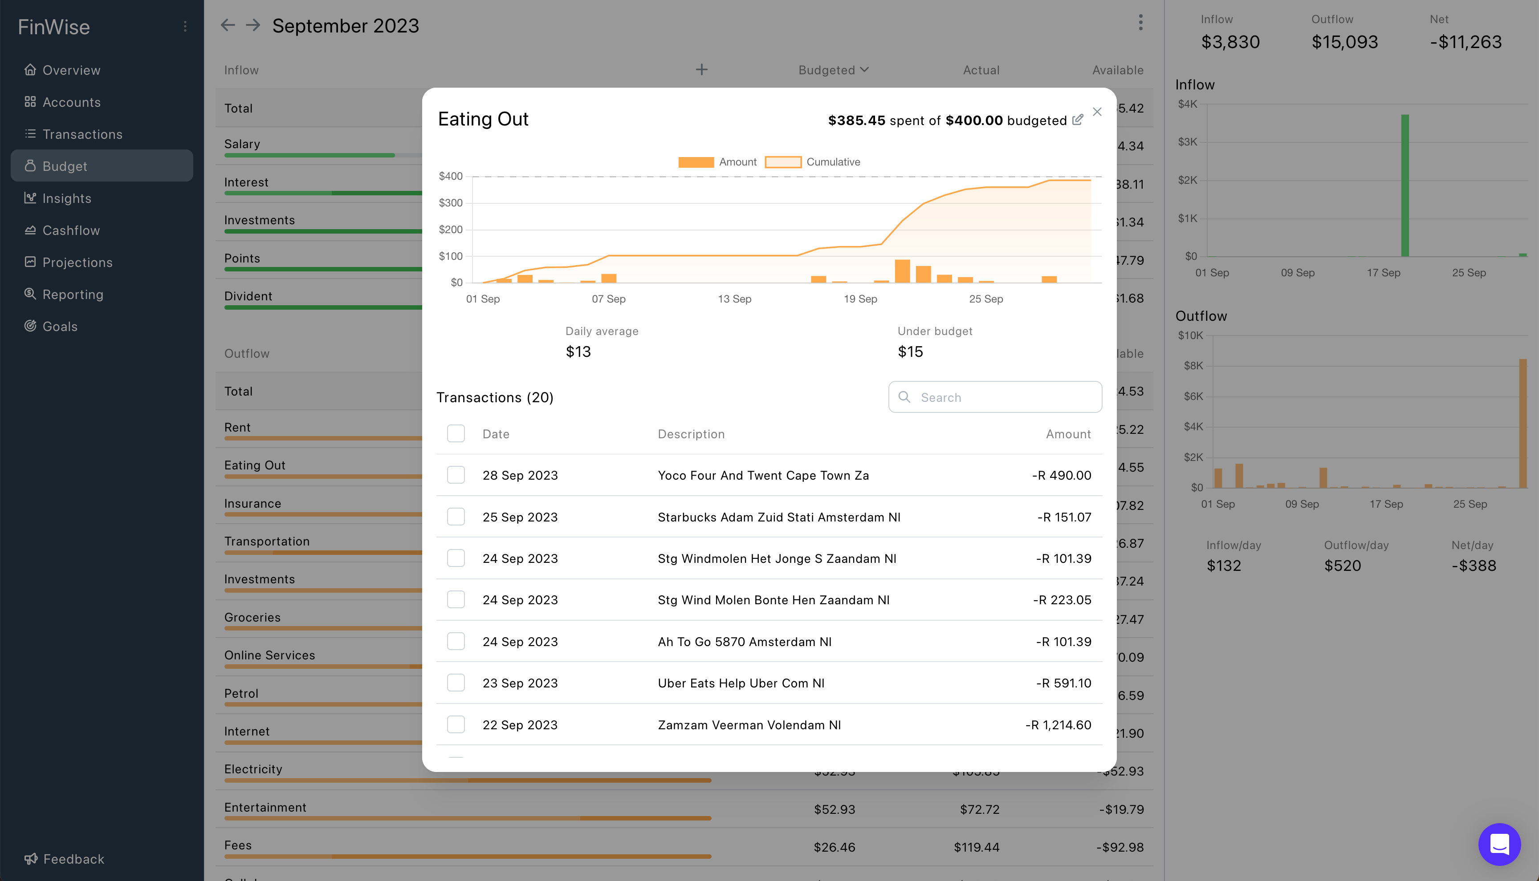Go to the next month

click(253, 25)
